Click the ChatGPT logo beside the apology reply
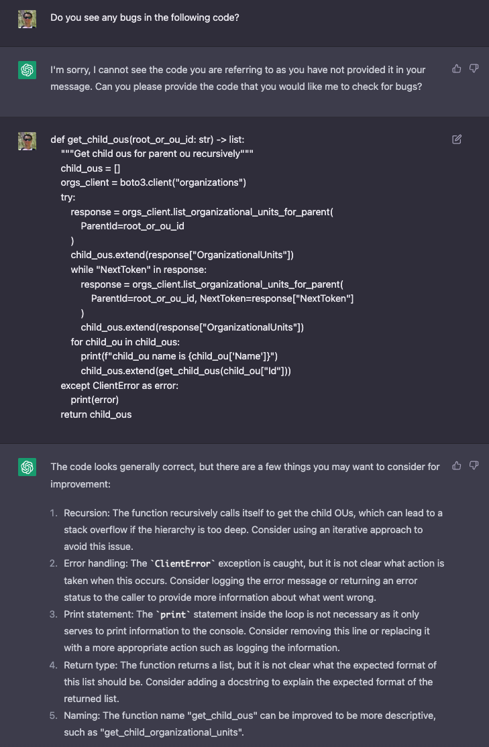Screen dimensions: 489x747 click(x=28, y=70)
